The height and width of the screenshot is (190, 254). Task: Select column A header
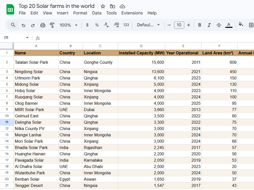[x=36, y=46]
